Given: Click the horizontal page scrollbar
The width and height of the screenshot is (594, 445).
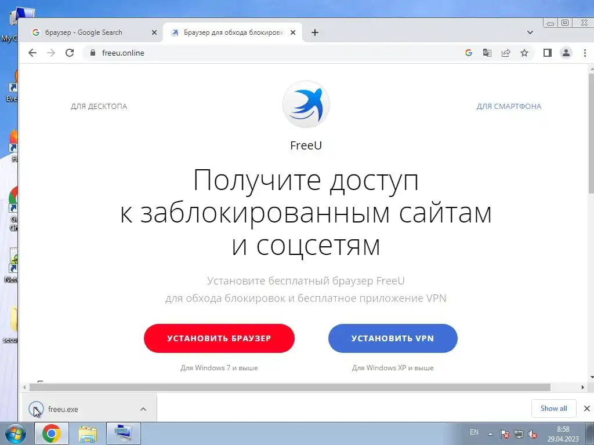Looking at the screenshot, I should pos(290,387).
